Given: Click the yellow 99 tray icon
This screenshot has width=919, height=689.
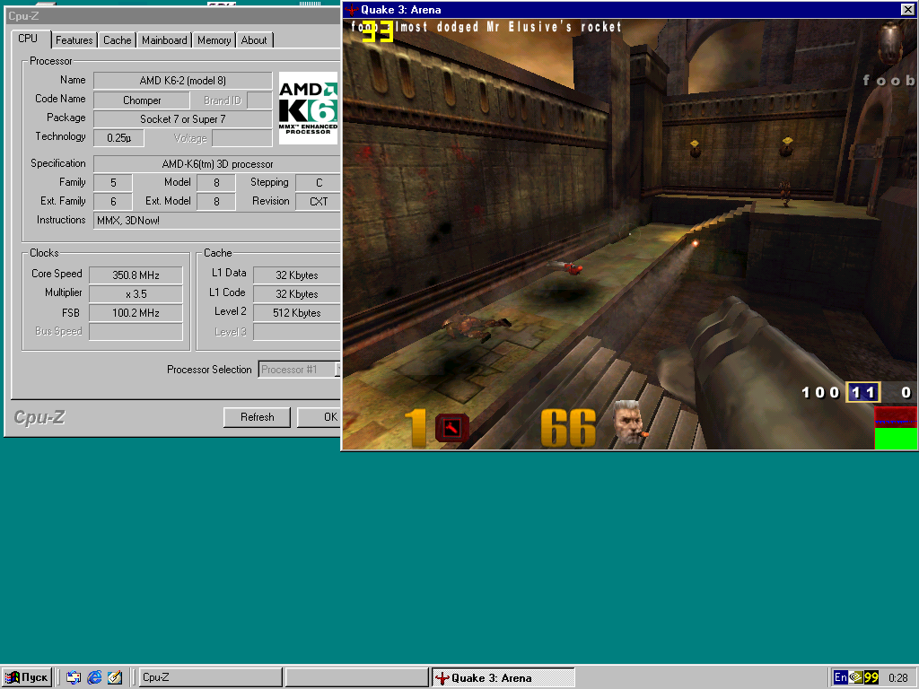Looking at the screenshot, I should [x=871, y=678].
